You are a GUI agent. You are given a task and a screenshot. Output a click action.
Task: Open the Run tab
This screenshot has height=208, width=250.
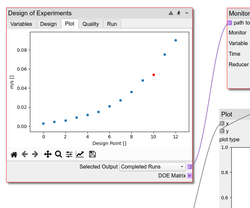tap(112, 24)
